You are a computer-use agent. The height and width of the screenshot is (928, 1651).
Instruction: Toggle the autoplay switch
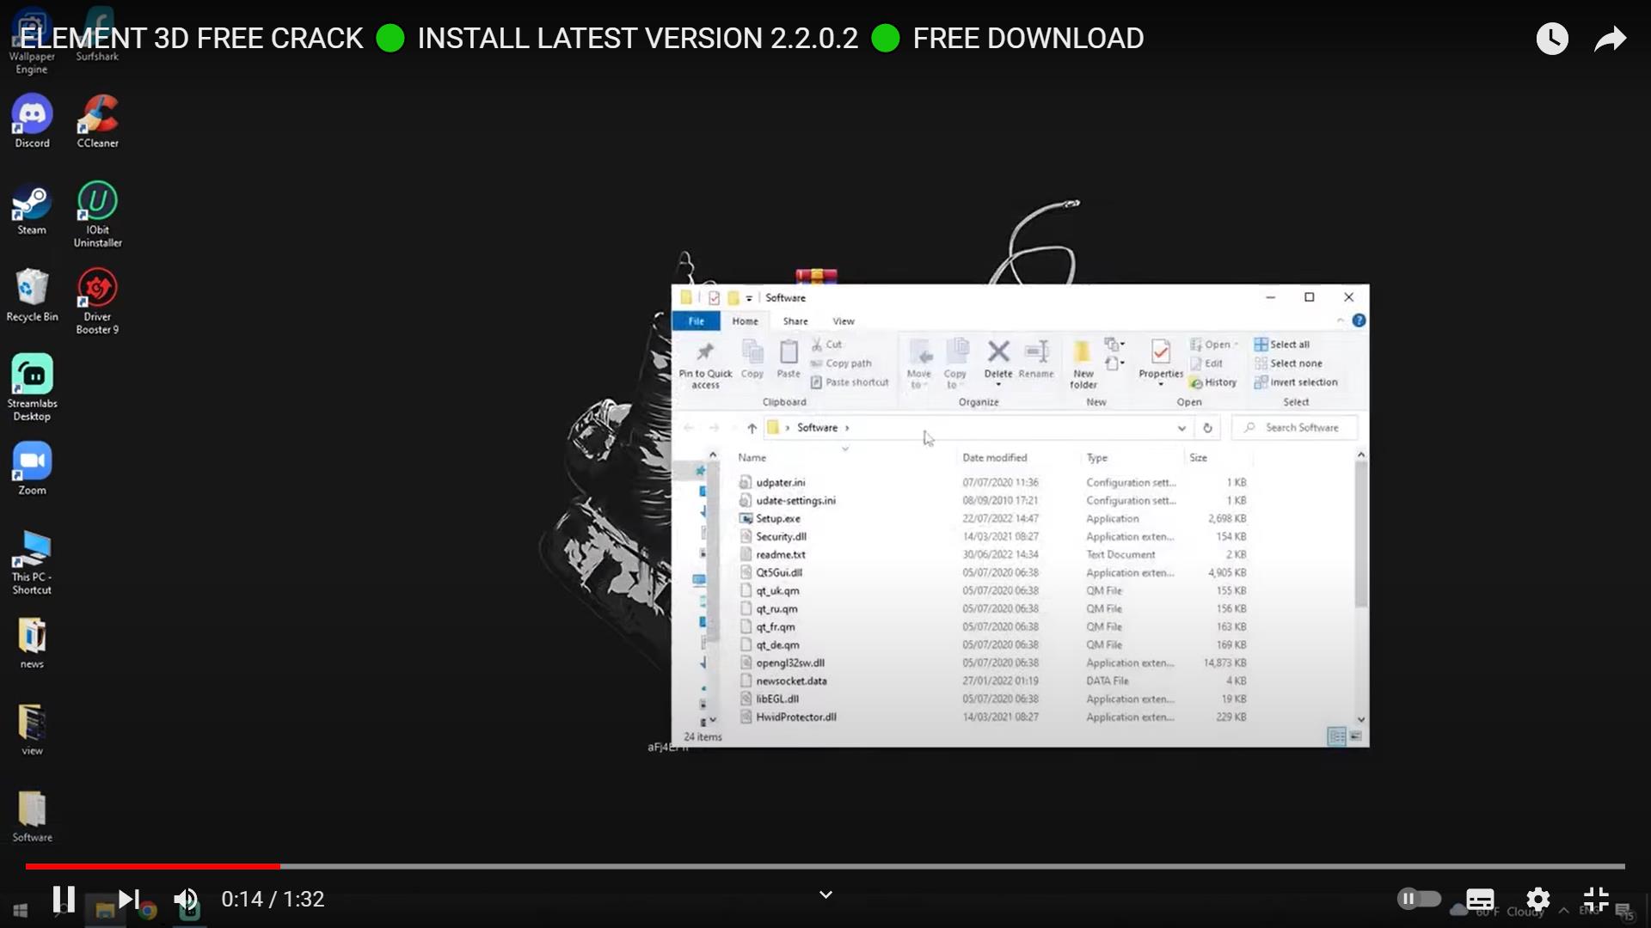[x=1419, y=899]
